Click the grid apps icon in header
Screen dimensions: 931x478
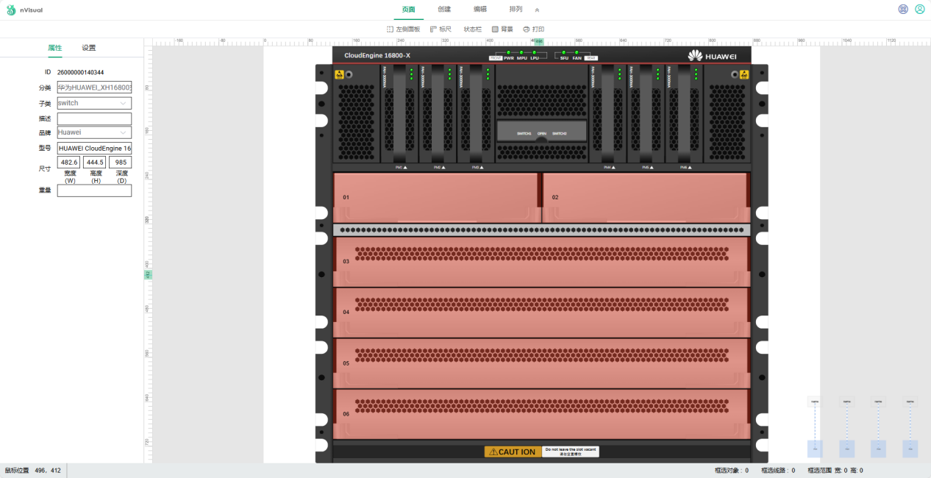[903, 10]
